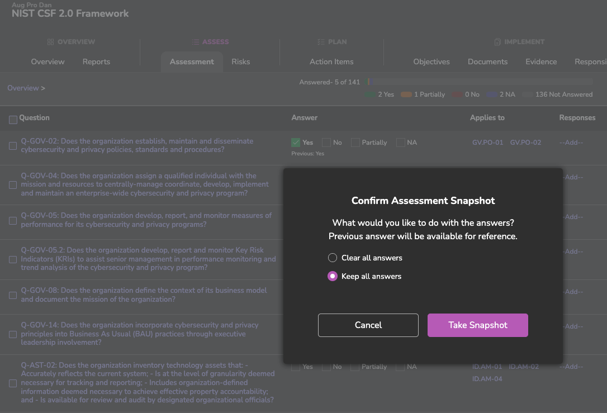Screen dimensions: 607x413
Task: Toggle the select-all Question header checkbox
Action: point(13,119)
